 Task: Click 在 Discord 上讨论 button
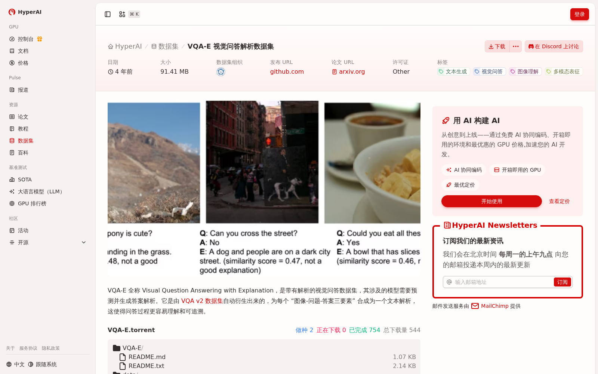tap(554, 46)
